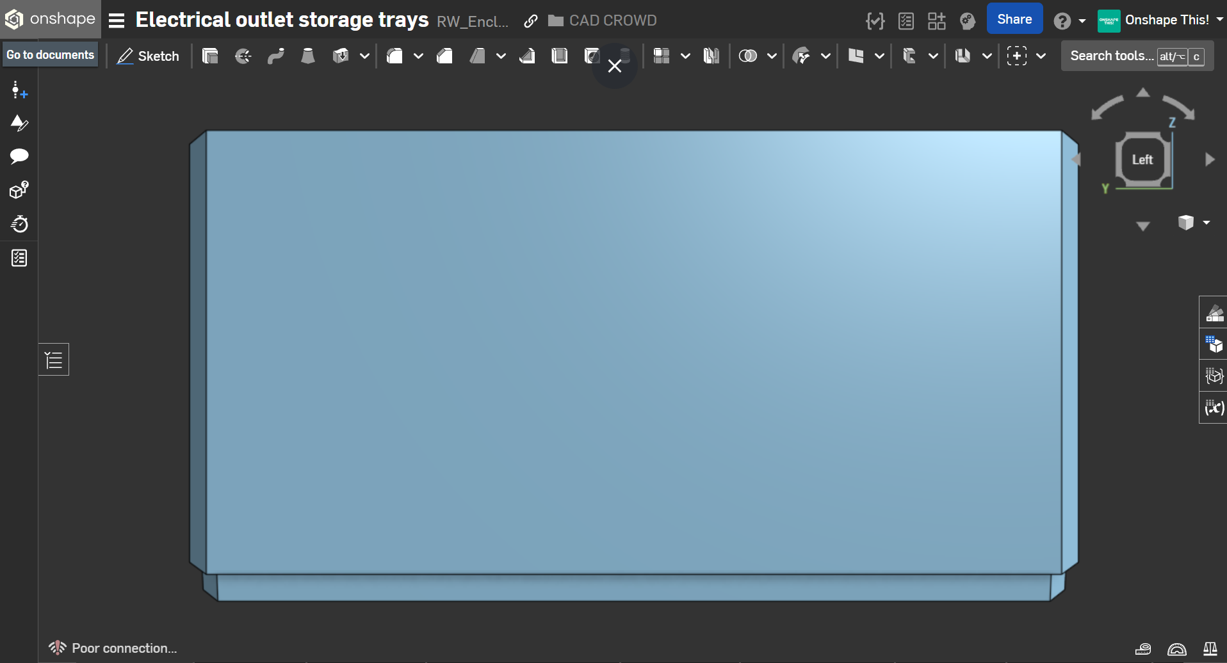Viewport: 1227px width, 663px height.
Task: Open the view cube display options dropdown
Action: (1194, 223)
